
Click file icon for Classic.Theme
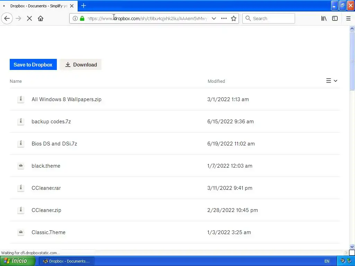pos(21,232)
